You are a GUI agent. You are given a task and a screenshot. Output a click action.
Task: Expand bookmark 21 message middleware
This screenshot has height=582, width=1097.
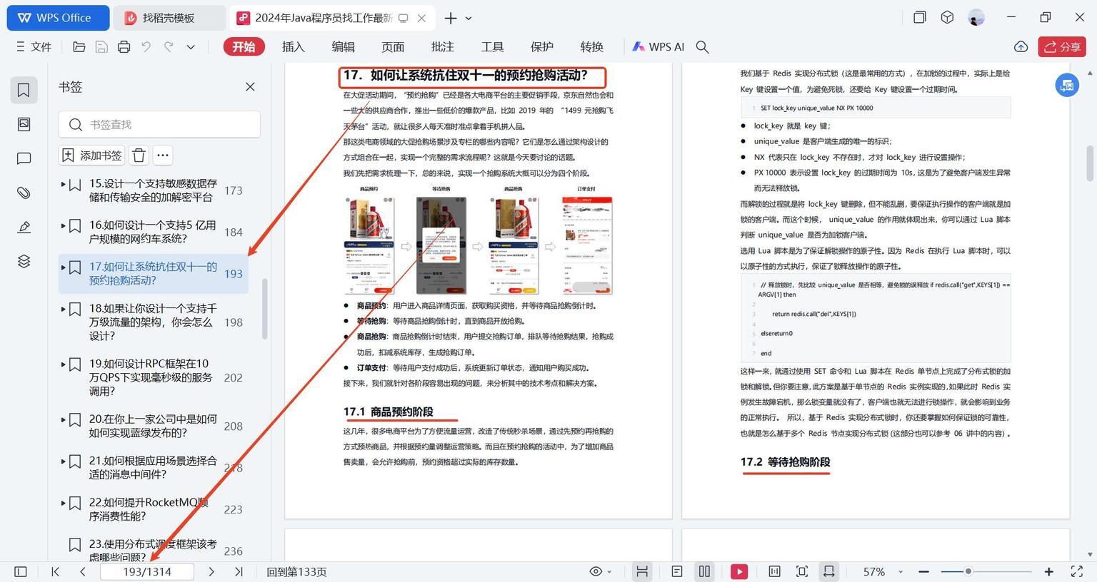click(x=63, y=461)
